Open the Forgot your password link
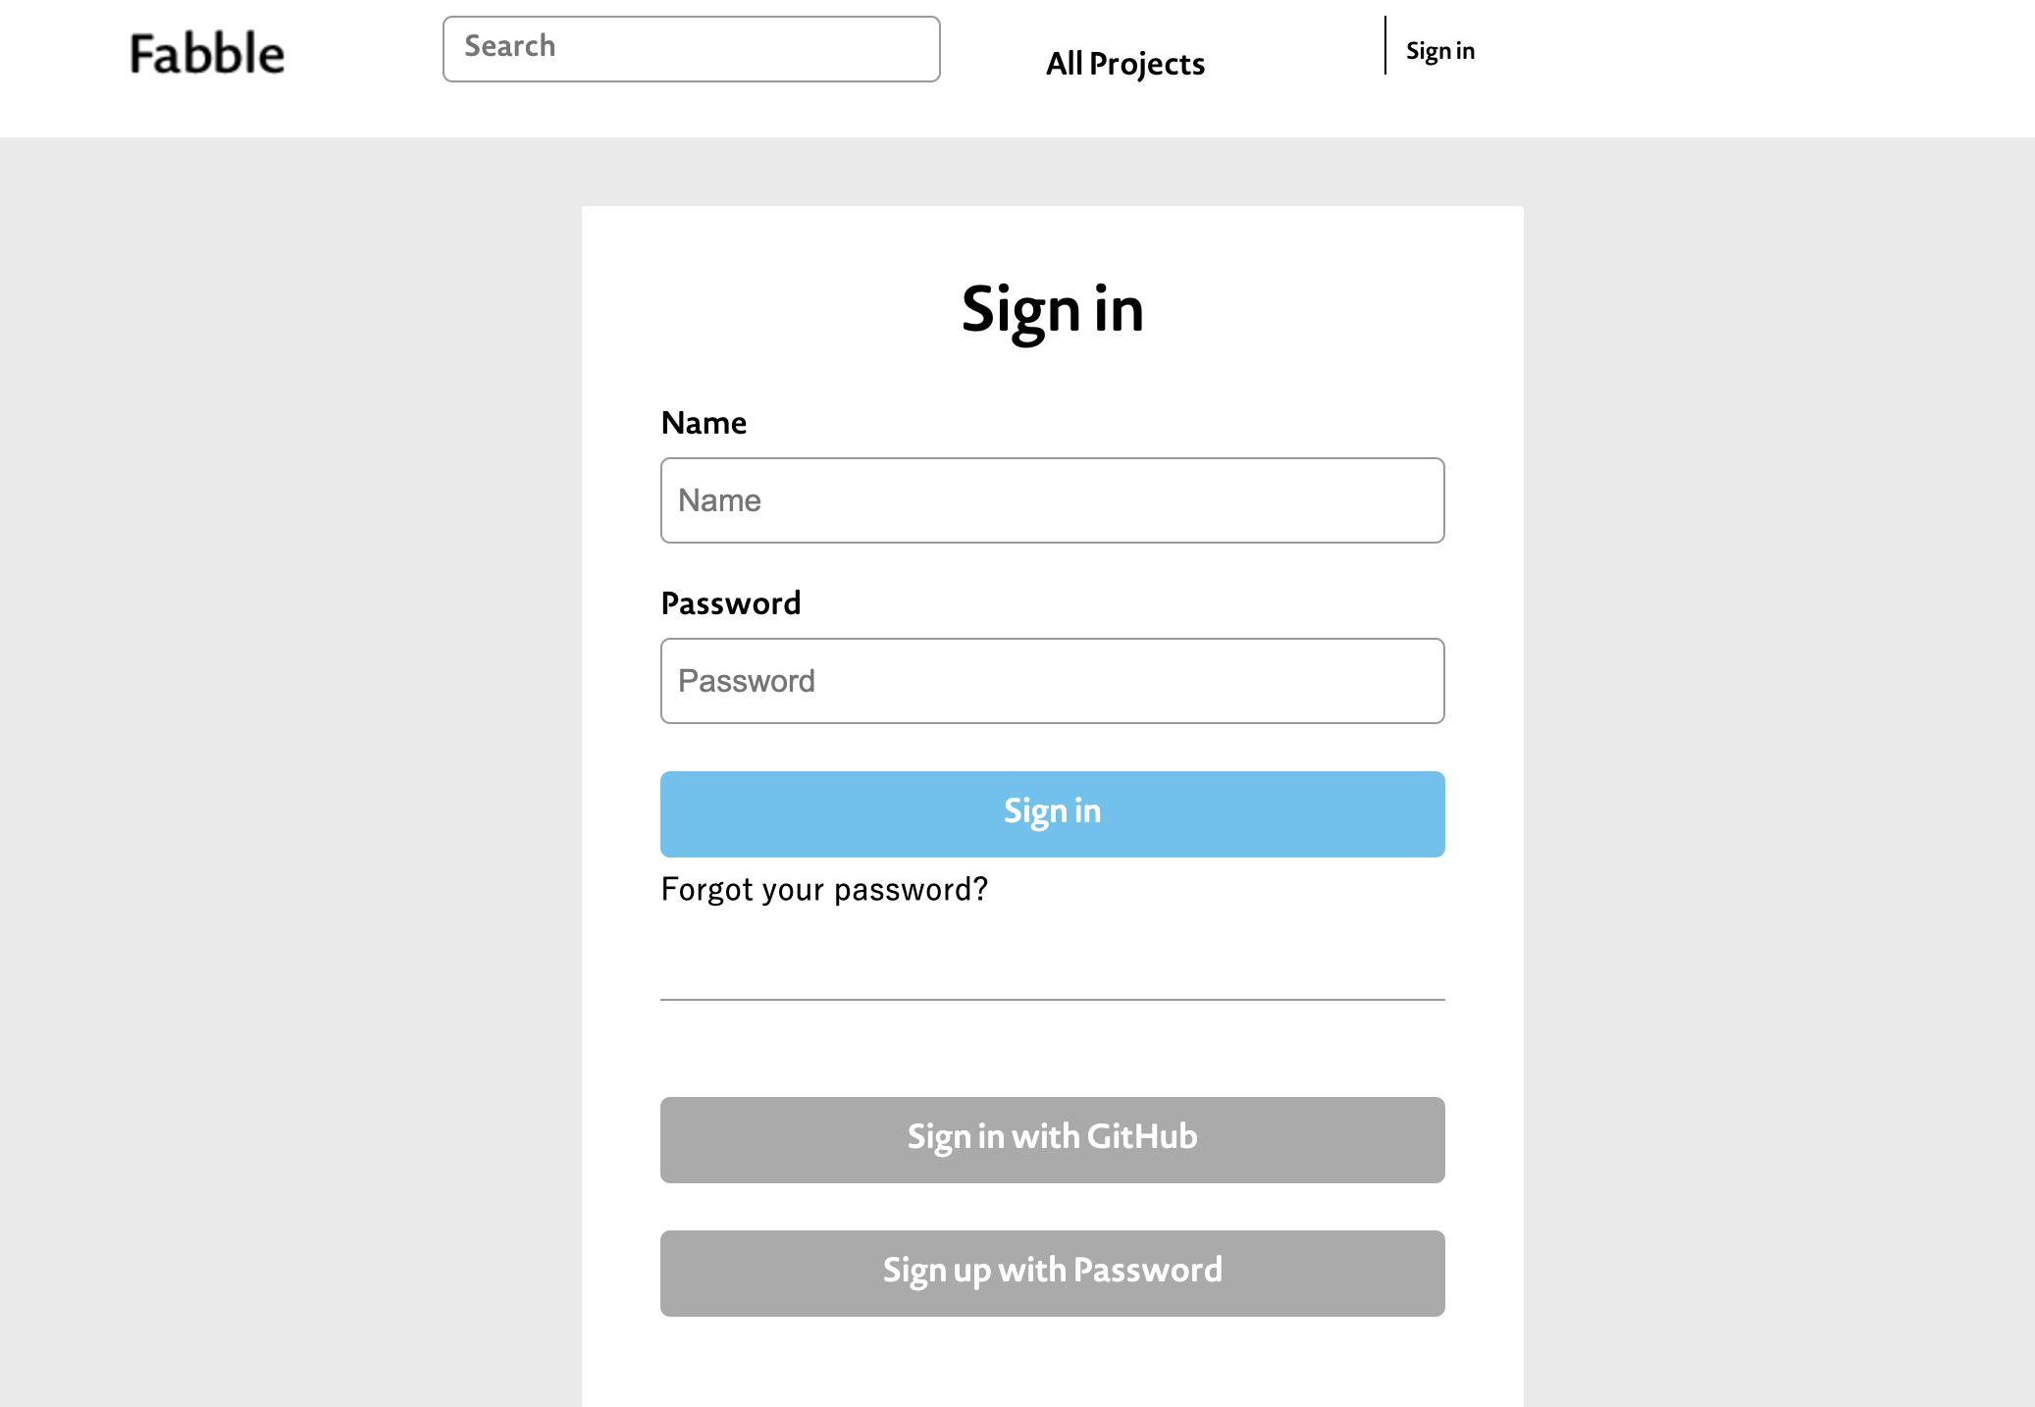The image size is (2035, 1407). 824,889
